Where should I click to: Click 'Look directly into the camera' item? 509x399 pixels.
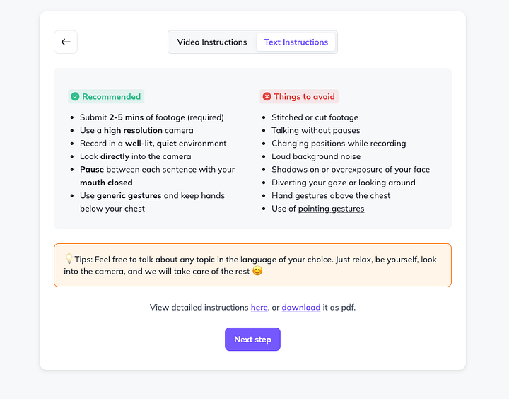pyautogui.click(x=135, y=156)
